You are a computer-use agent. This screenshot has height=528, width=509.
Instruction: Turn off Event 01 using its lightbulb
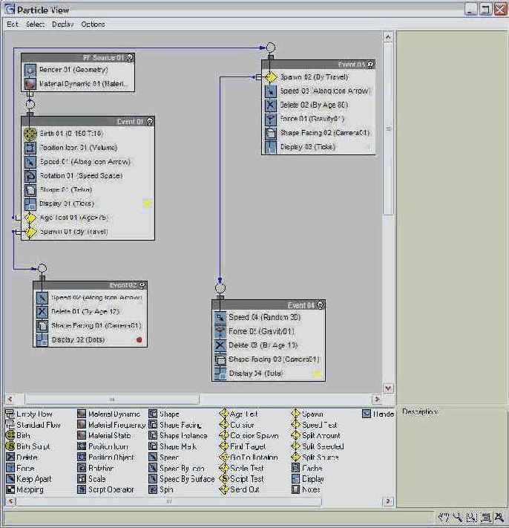click(x=150, y=122)
